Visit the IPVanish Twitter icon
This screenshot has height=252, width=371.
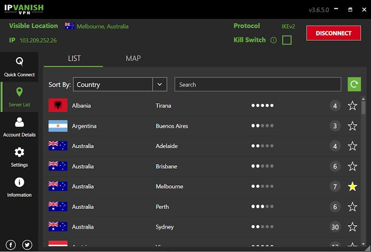click(27, 245)
